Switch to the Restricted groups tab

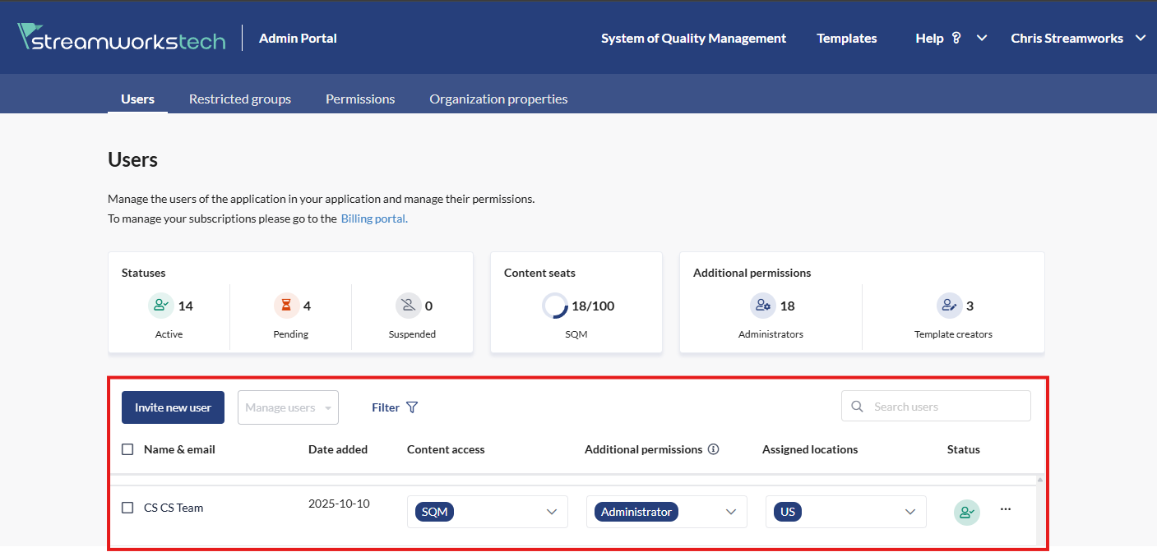(239, 99)
